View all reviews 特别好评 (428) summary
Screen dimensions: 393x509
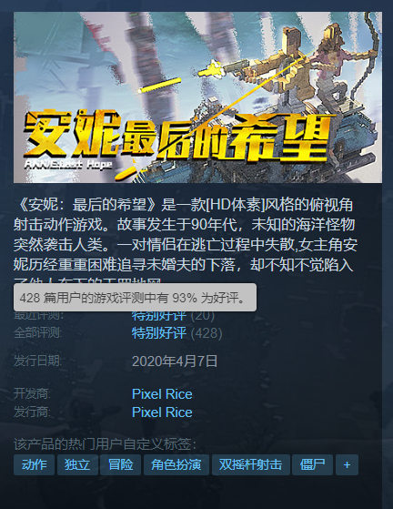coord(177,333)
